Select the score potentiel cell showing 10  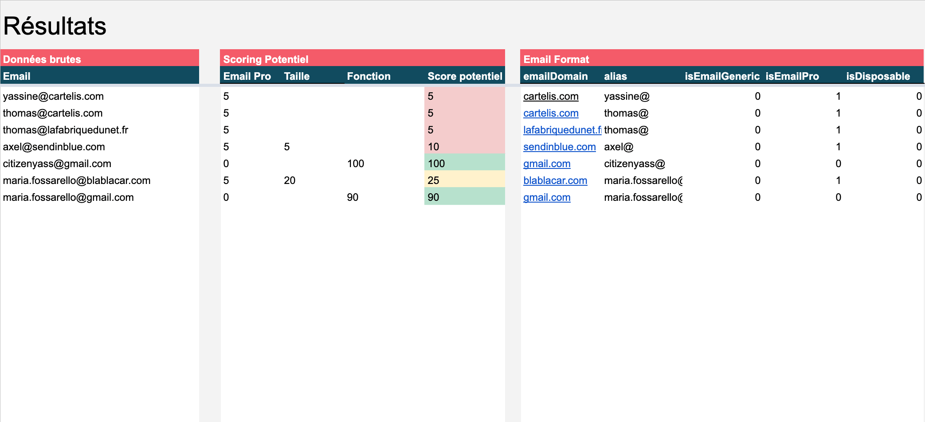pyautogui.click(x=465, y=147)
